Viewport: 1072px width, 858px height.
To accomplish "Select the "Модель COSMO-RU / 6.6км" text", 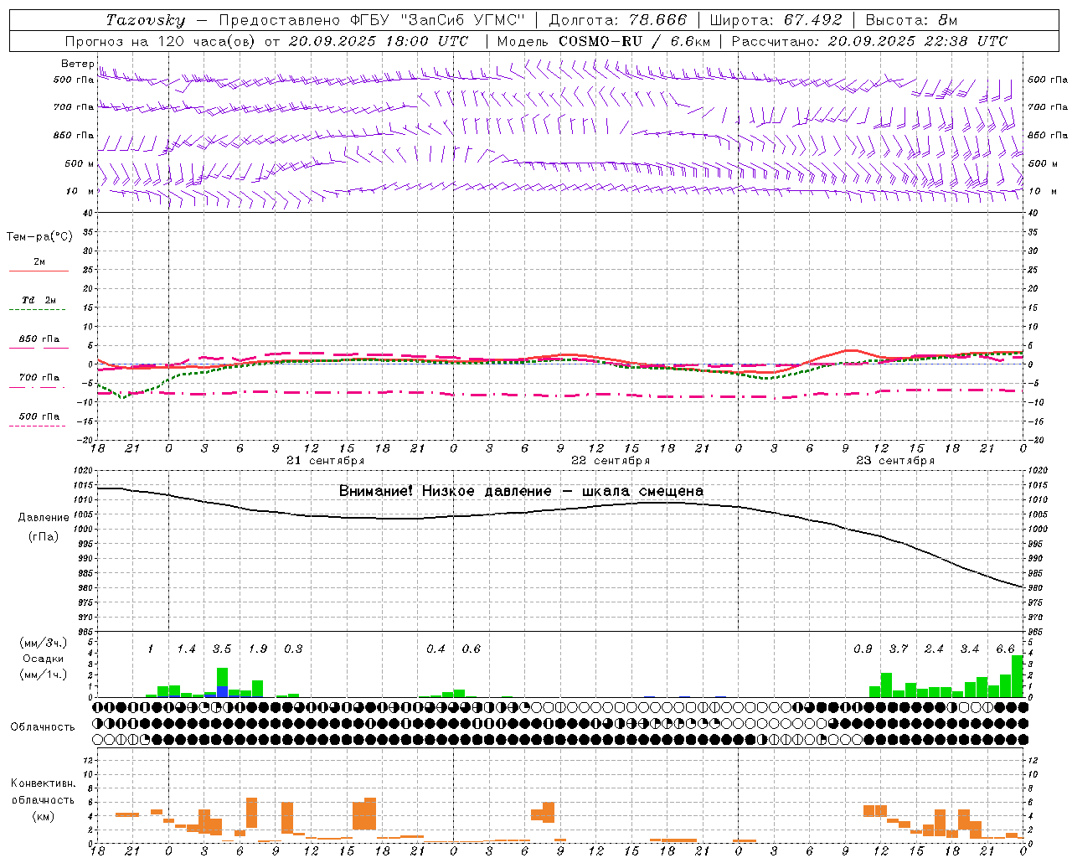I will tap(603, 41).
